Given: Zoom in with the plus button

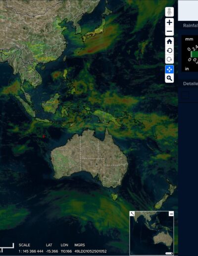Looking at the screenshot, I should pyautogui.click(x=169, y=23).
